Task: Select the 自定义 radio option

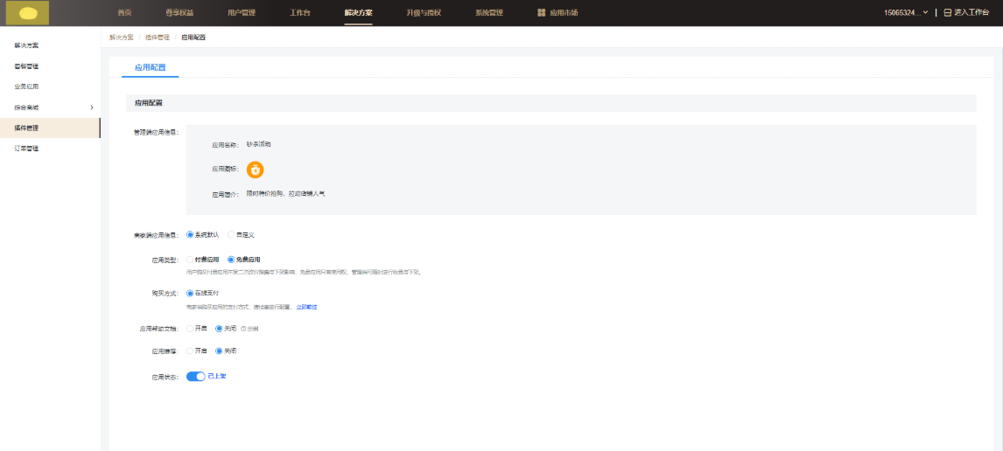Action: click(231, 234)
